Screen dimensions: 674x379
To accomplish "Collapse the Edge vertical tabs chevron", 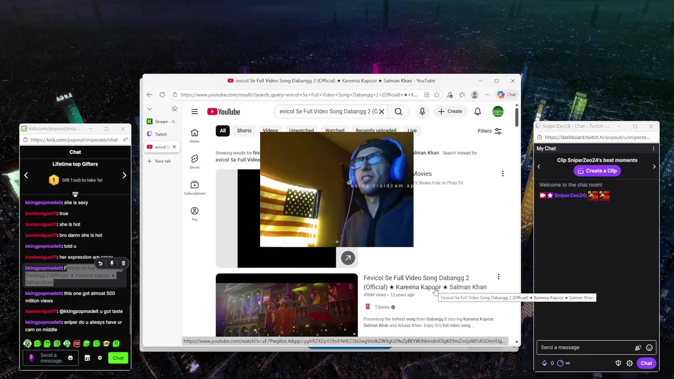I will (x=150, y=109).
